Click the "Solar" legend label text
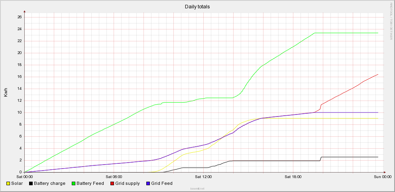Image resolution: width=395 pixels, height=192 pixels. [x=17, y=183]
